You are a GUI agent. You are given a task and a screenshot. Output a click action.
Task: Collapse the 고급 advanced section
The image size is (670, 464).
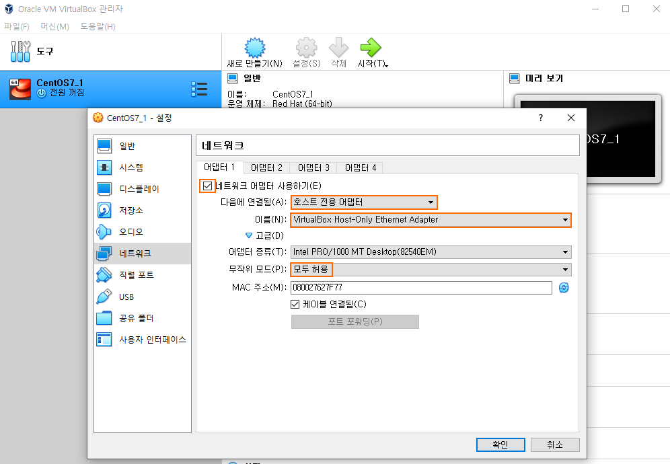pos(249,235)
